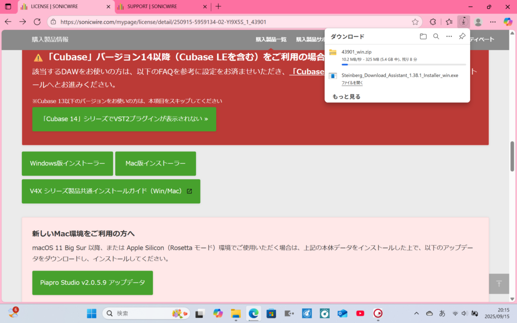Viewport: 517px width, 323px height.
Task: Open Edge settings and more menu
Action: coord(493,22)
